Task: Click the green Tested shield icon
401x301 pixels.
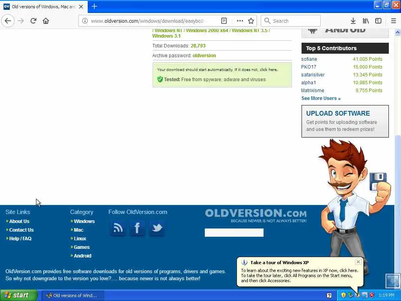Action: point(160,79)
